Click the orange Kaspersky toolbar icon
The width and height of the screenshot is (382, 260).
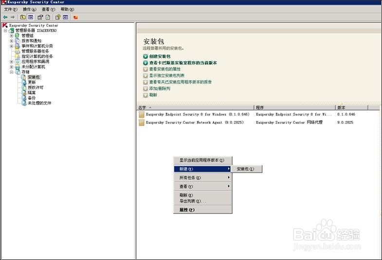[x=75, y=17]
